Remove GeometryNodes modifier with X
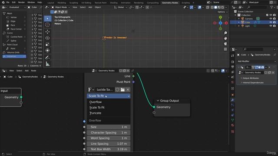 coord(269,68)
